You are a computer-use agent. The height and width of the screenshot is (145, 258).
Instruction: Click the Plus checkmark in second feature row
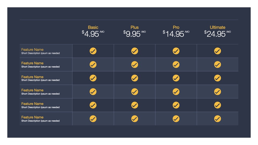tap(135, 64)
